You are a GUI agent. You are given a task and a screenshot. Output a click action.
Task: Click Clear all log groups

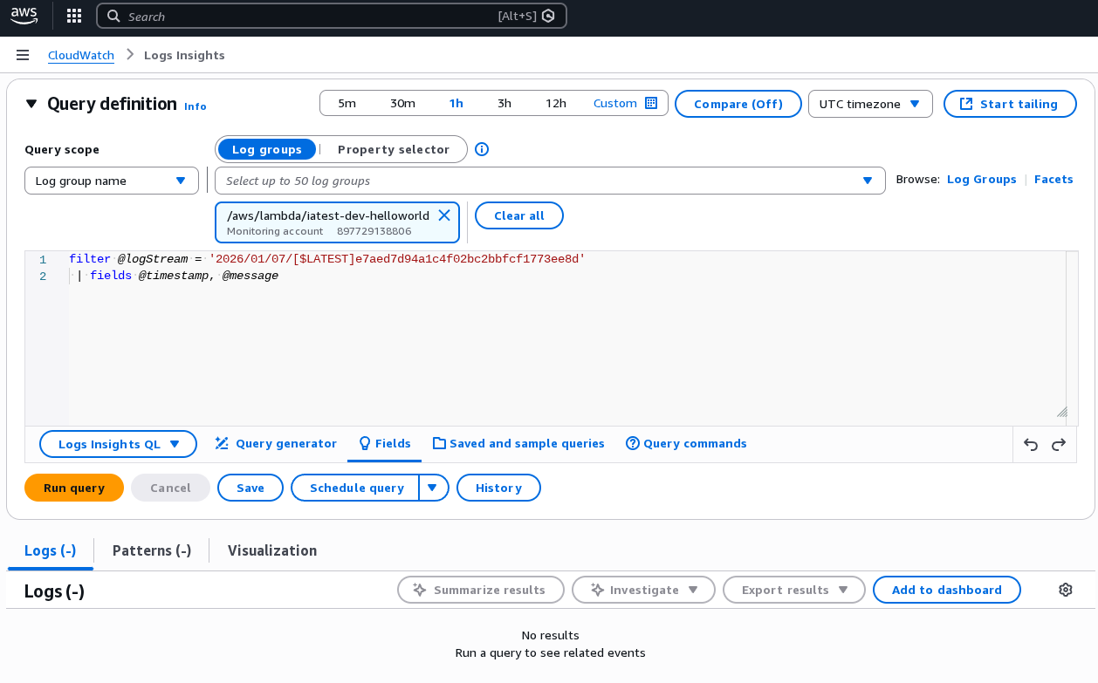(x=519, y=215)
